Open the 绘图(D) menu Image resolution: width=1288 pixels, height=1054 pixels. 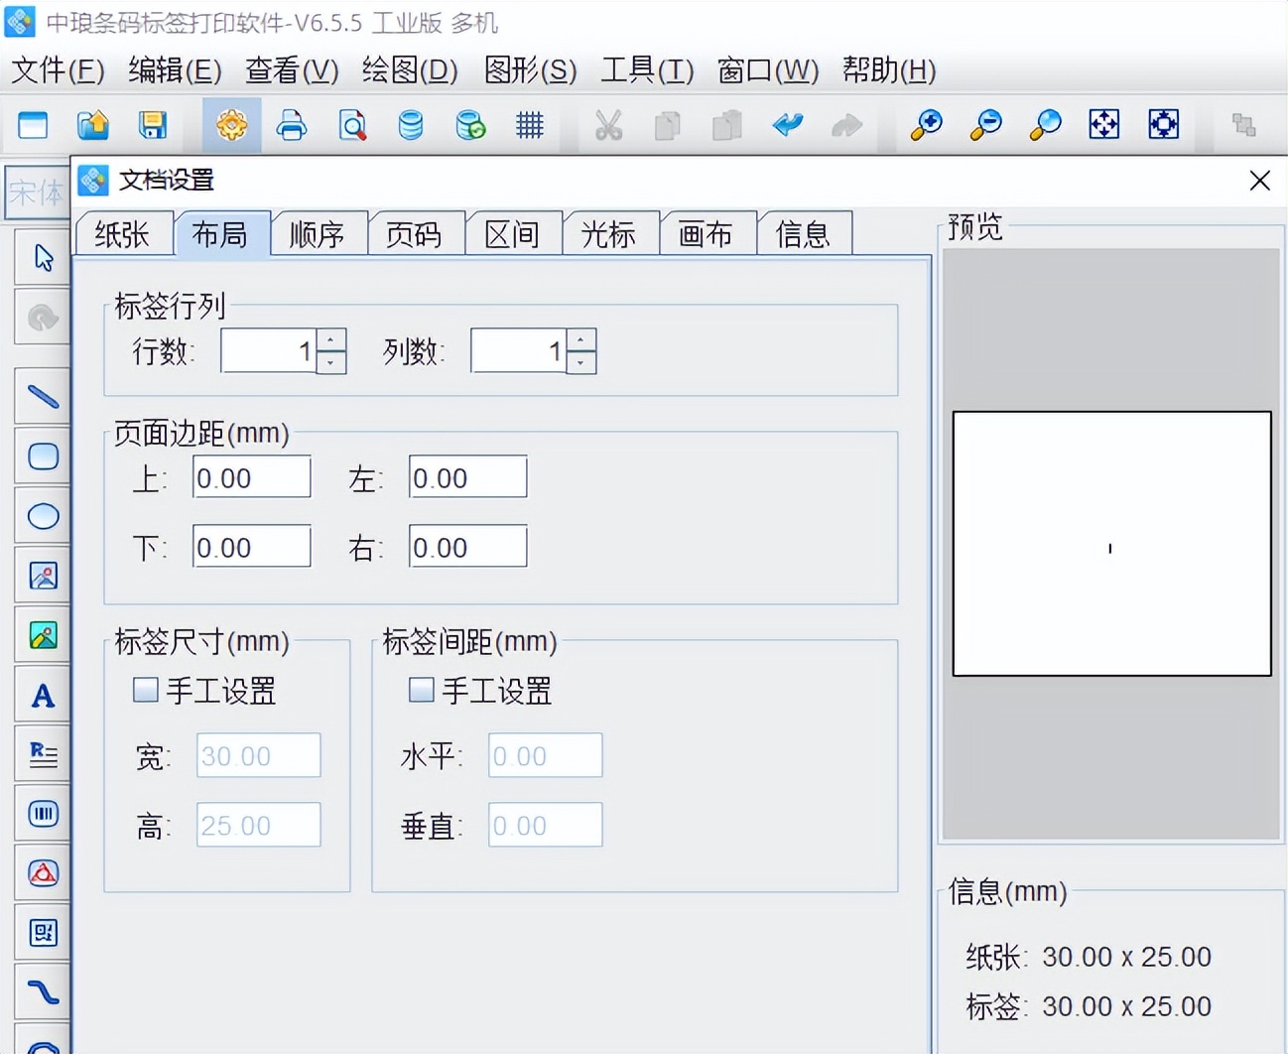[408, 70]
